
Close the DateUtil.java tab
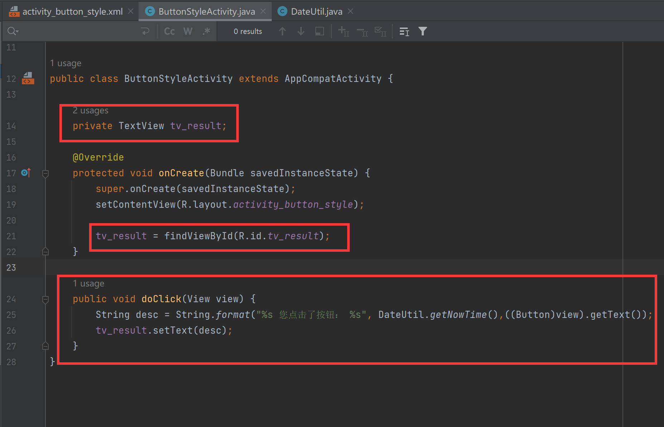pyautogui.click(x=351, y=11)
